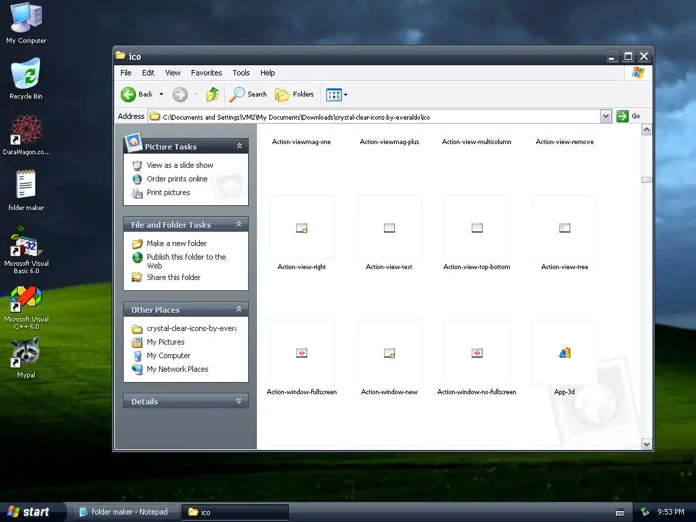Select the Action-view-text thumbnail
The height and width of the screenshot is (522, 696).
pyautogui.click(x=389, y=228)
